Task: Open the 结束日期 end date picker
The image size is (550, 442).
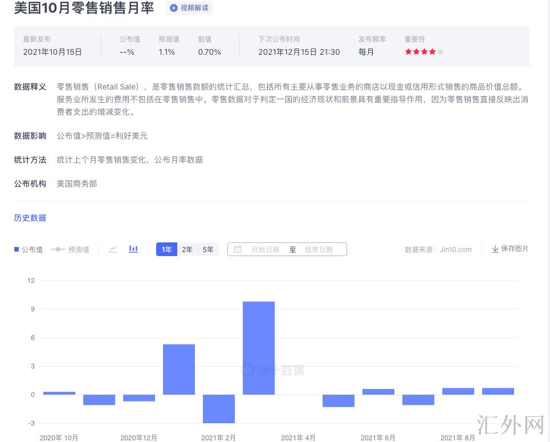Action: point(319,249)
